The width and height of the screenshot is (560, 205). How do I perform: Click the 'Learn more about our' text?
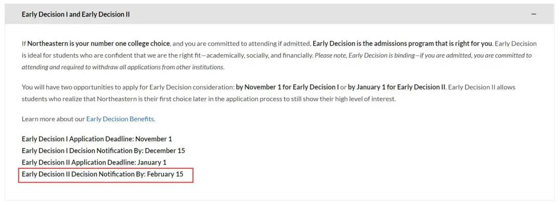point(53,119)
